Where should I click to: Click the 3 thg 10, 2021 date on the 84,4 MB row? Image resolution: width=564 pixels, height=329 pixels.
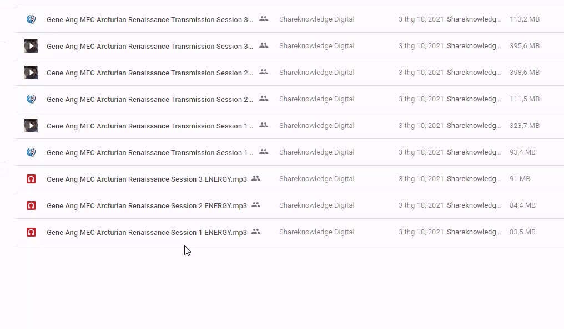point(421,205)
